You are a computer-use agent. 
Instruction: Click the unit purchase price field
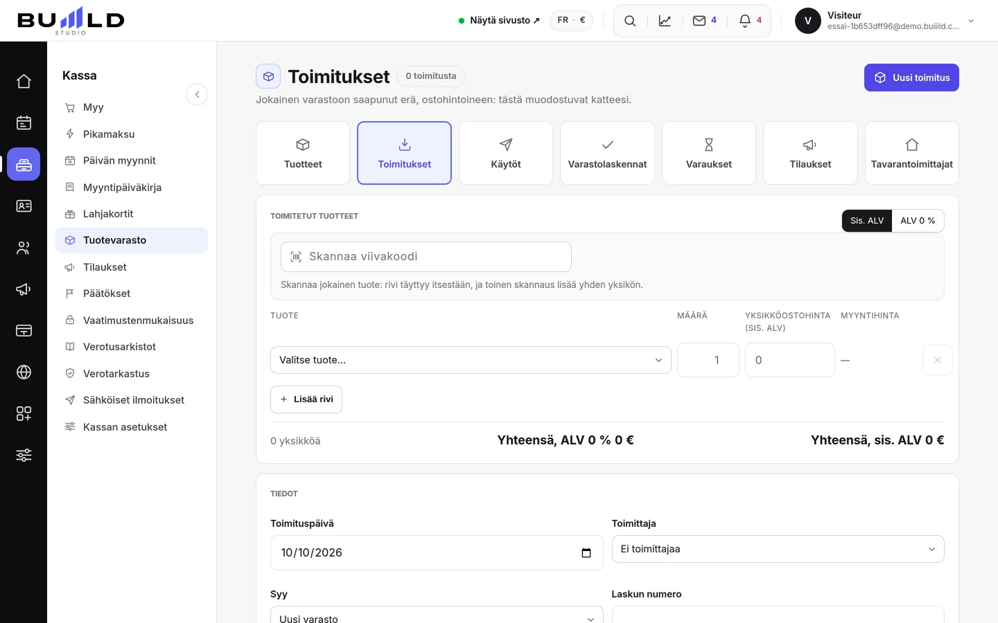[x=789, y=360]
